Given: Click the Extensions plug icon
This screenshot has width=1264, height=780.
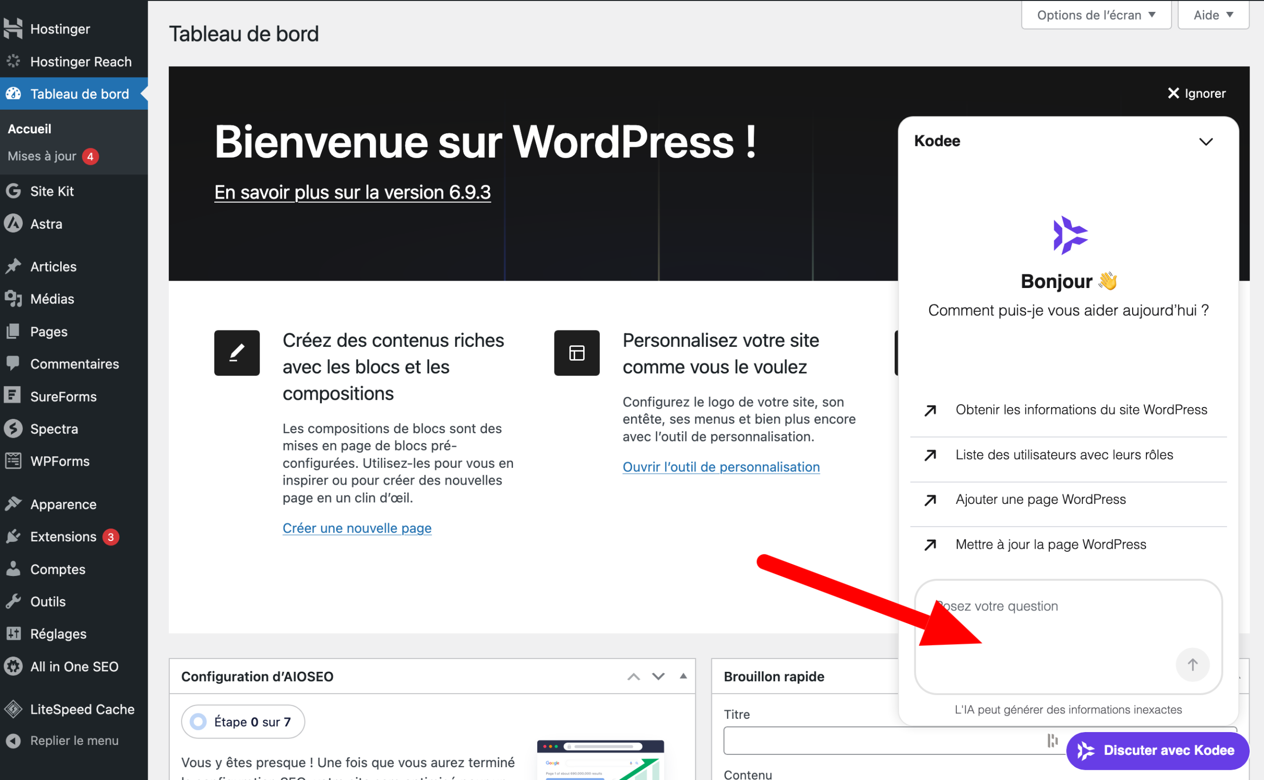Looking at the screenshot, I should [x=13, y=536].
